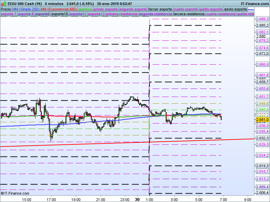Select the soporte12 legend entry

tap(96, 14)
